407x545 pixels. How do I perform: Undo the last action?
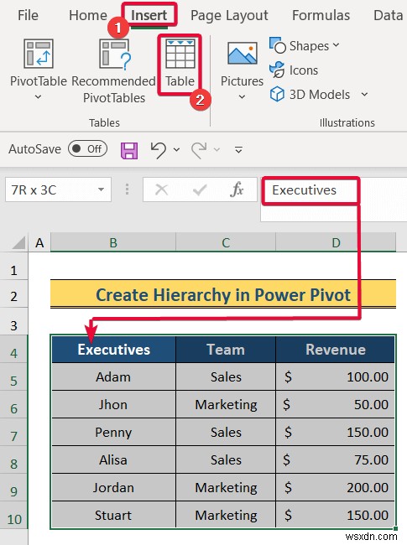[159, 150]
